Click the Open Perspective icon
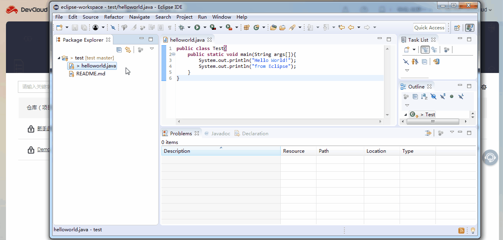The height and width of the screenshot is (240, 503). pos(457,28)
